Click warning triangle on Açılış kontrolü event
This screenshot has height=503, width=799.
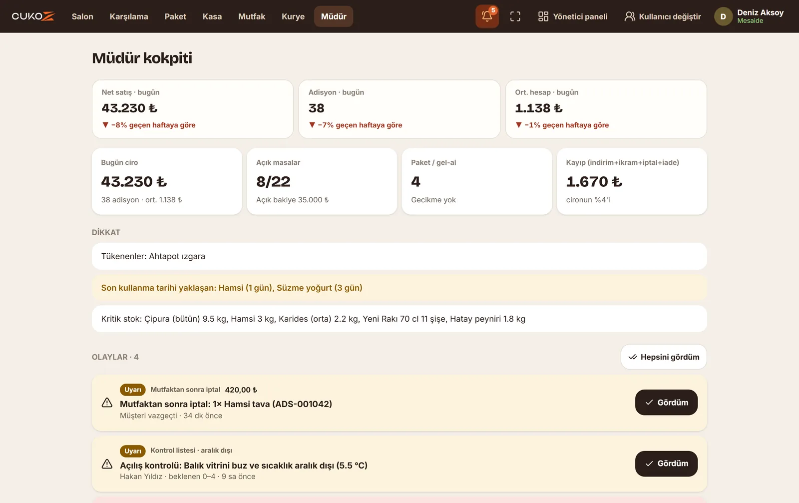(107, 464)
